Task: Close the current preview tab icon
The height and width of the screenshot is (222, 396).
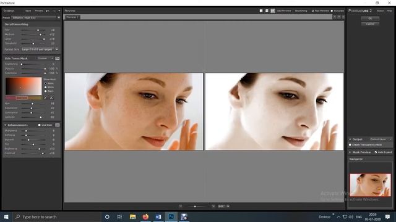Action: pos(343,17)
